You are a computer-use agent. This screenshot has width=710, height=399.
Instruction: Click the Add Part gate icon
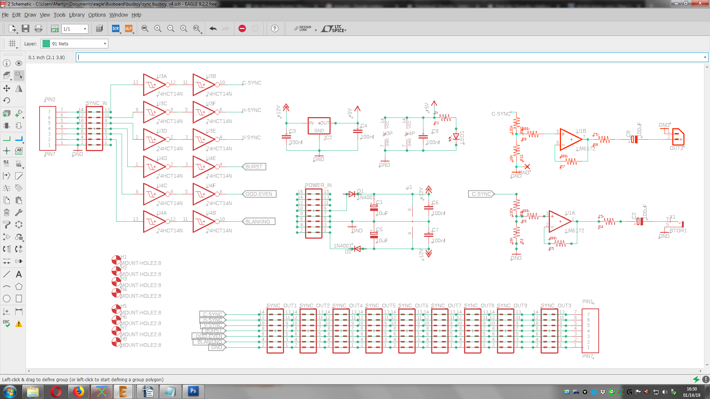pos(19,113)
